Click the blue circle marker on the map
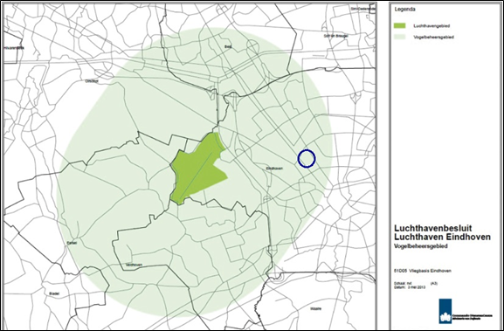The image size is (504, 331). tap(307, 158)
